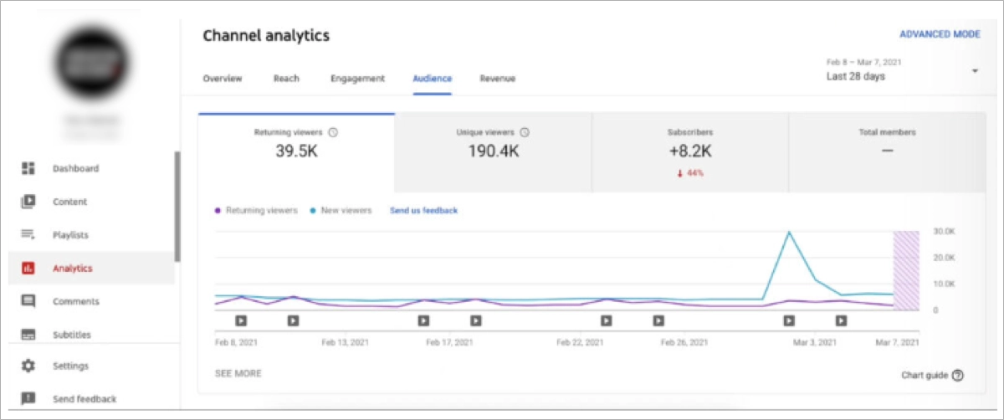The image size is (1004, 420).
Task: Click the red 44% subscriber change
Action: point(689,173)
